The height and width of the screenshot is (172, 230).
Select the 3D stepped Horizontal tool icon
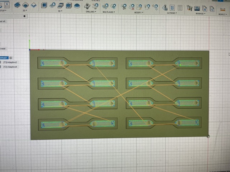(60, 6)
